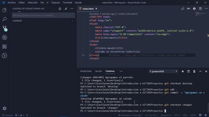Click line and column indicator in status bar
The height and width of the screenshot is (117, 209).
[x=151, y=115]
